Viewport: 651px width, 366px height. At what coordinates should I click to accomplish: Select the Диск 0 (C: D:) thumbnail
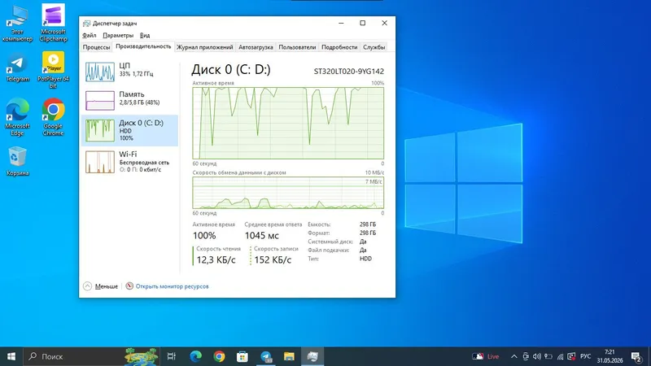100,130
